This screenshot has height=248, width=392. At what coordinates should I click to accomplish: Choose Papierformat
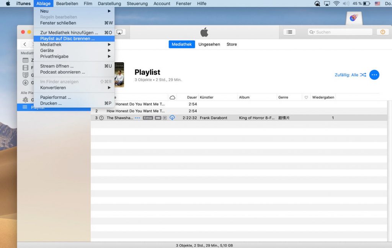point(74,97)
